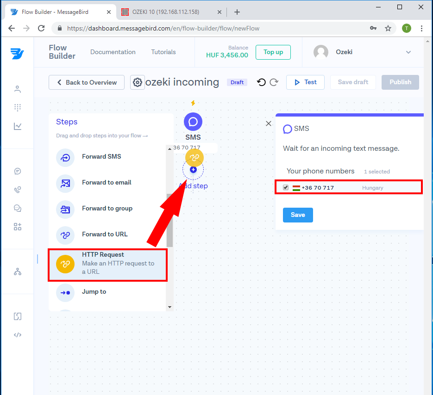Click the browser address bar URL

click(x=163, y=28)
